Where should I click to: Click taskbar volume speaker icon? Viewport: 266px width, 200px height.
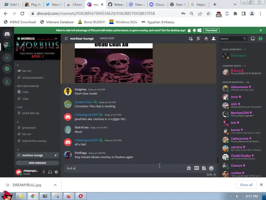[x=237, y=196]
